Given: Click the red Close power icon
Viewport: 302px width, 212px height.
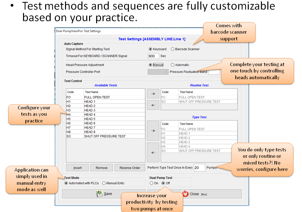Looking at the screenshot, I should click(185, 194).
